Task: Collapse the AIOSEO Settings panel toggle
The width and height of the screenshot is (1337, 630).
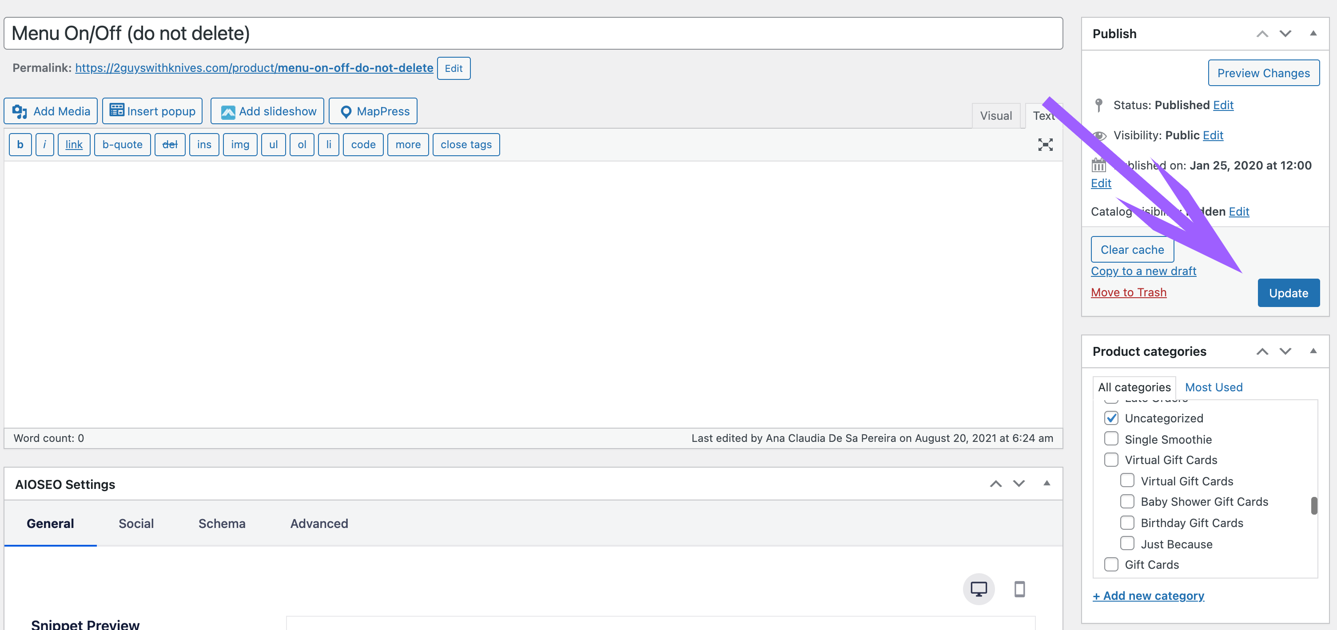Action: tap(1047, 483)
